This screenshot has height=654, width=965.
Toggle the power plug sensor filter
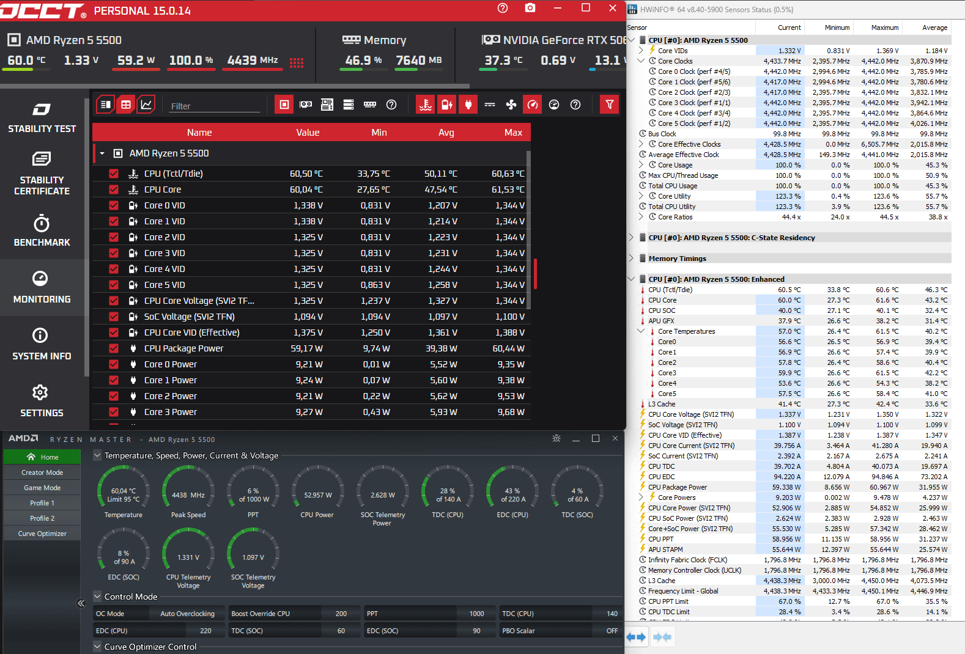468,105
